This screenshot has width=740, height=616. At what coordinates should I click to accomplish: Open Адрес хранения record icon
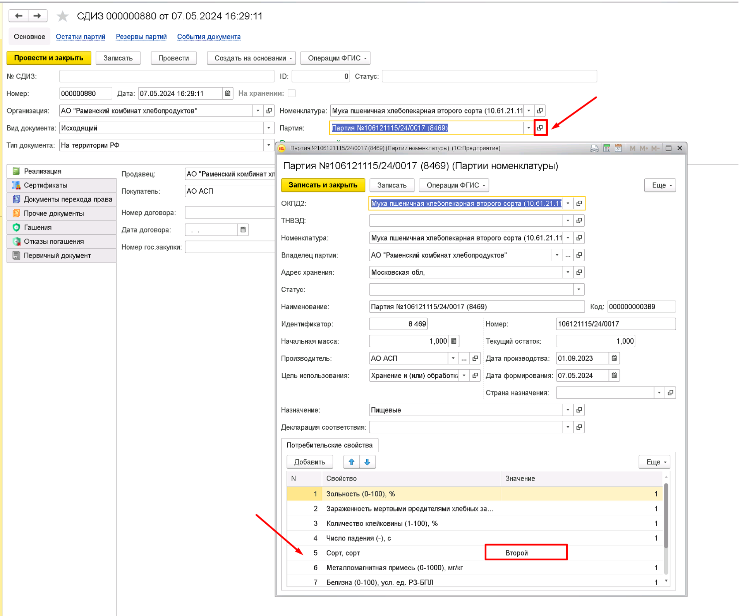pyautogui.click(x=579, y=272)
